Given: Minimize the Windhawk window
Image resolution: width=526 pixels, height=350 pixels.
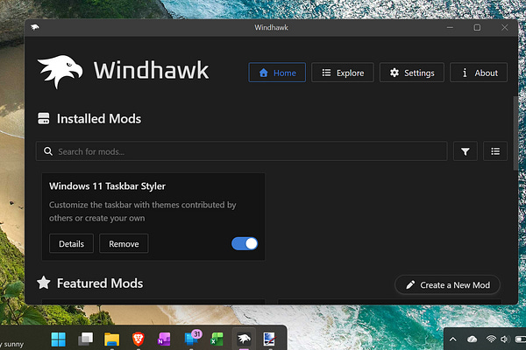Looking at the screenshot, I should pyautogui.click(x=450, y=27).
